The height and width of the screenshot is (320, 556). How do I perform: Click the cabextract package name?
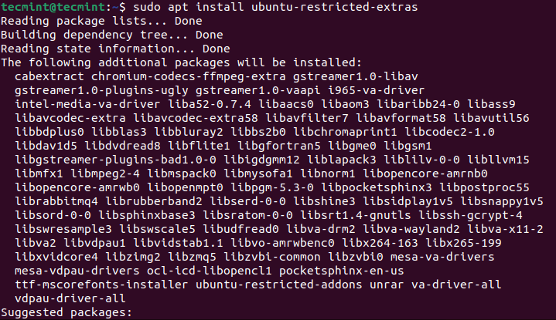49,76
